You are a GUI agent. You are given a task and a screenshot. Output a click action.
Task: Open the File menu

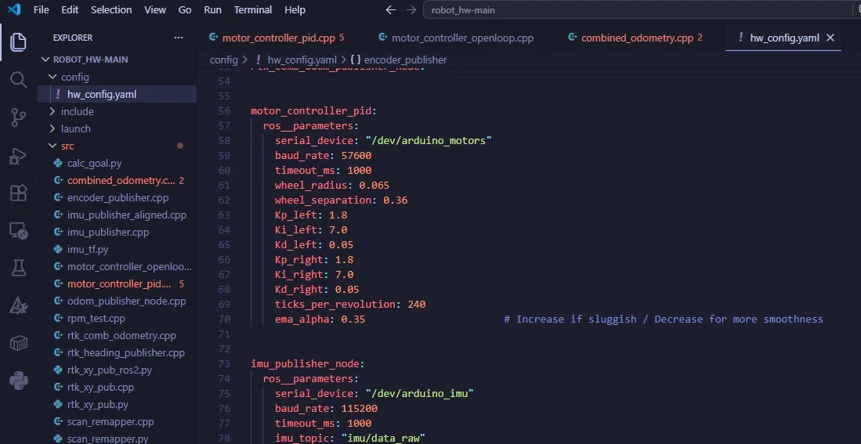[42, 10]
